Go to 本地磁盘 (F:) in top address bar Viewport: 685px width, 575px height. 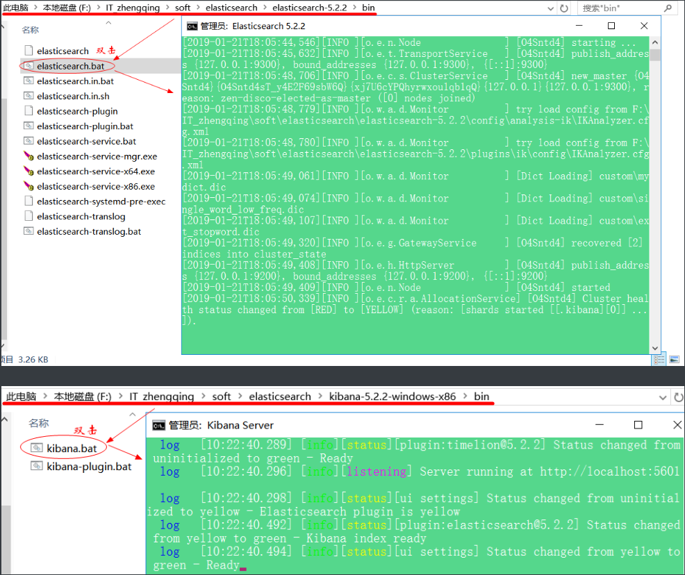[x=67, y=8]
